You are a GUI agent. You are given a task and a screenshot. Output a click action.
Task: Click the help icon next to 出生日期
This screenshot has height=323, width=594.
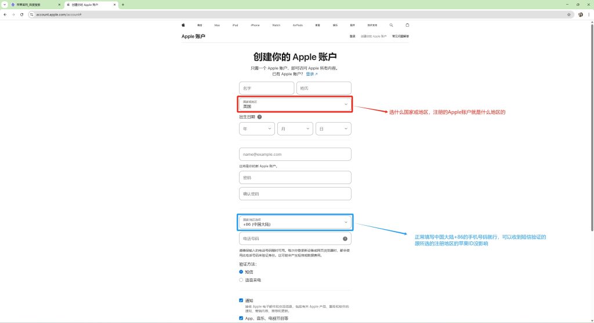[x=259, y=117]
